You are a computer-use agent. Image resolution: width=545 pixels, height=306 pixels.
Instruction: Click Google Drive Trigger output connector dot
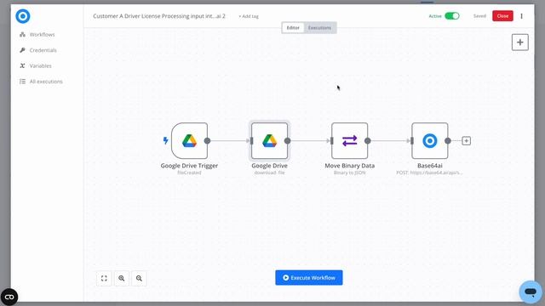(x=207, y=141)
